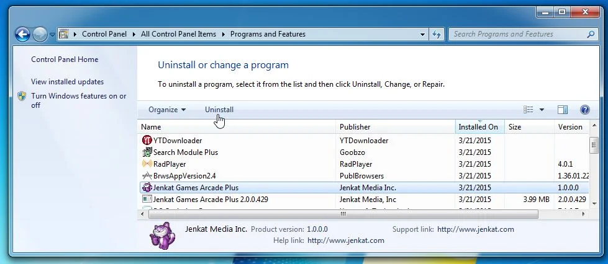The height and width of the screenshot is (264, 608).
Task: Select the All Control Panel Items breadcrumb
Action: pos(178,34)
